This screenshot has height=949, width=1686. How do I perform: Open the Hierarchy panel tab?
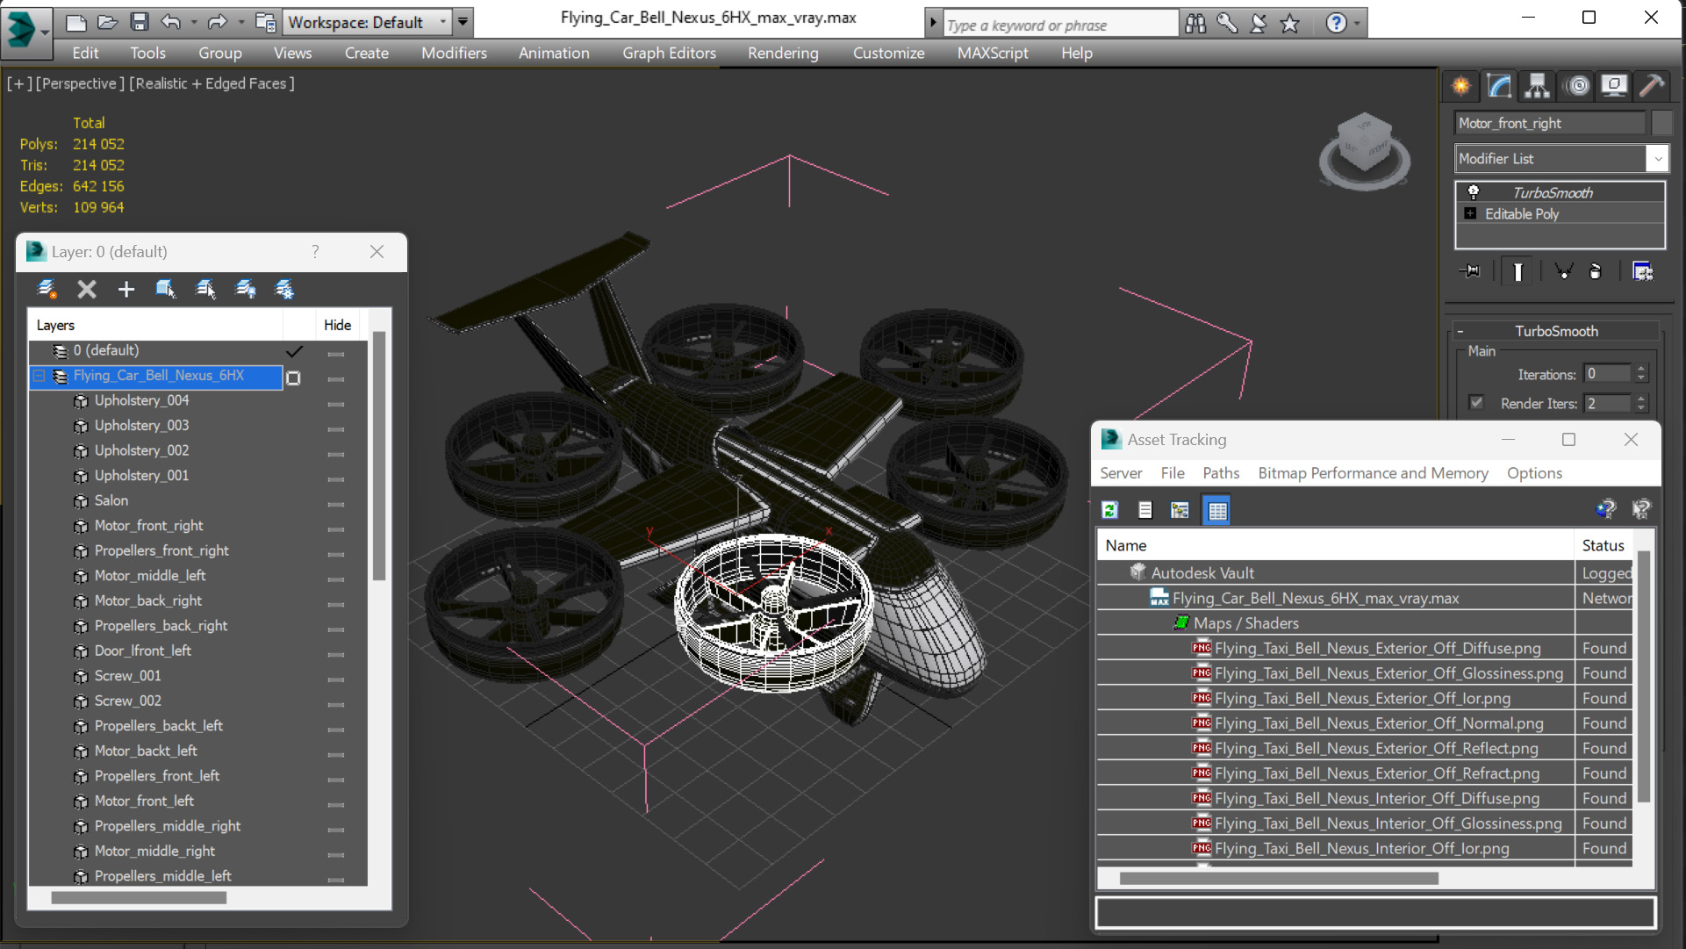pyautogui.click(x=1537, y=85)
